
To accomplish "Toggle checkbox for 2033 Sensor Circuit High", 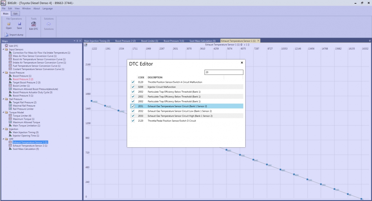I will click(133, 116).
